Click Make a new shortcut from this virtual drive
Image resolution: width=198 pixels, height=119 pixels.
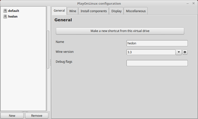pos(120,31)
